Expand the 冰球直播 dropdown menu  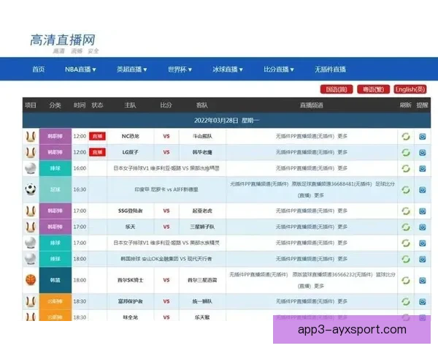pyautogui.click(x=227, y=69)
